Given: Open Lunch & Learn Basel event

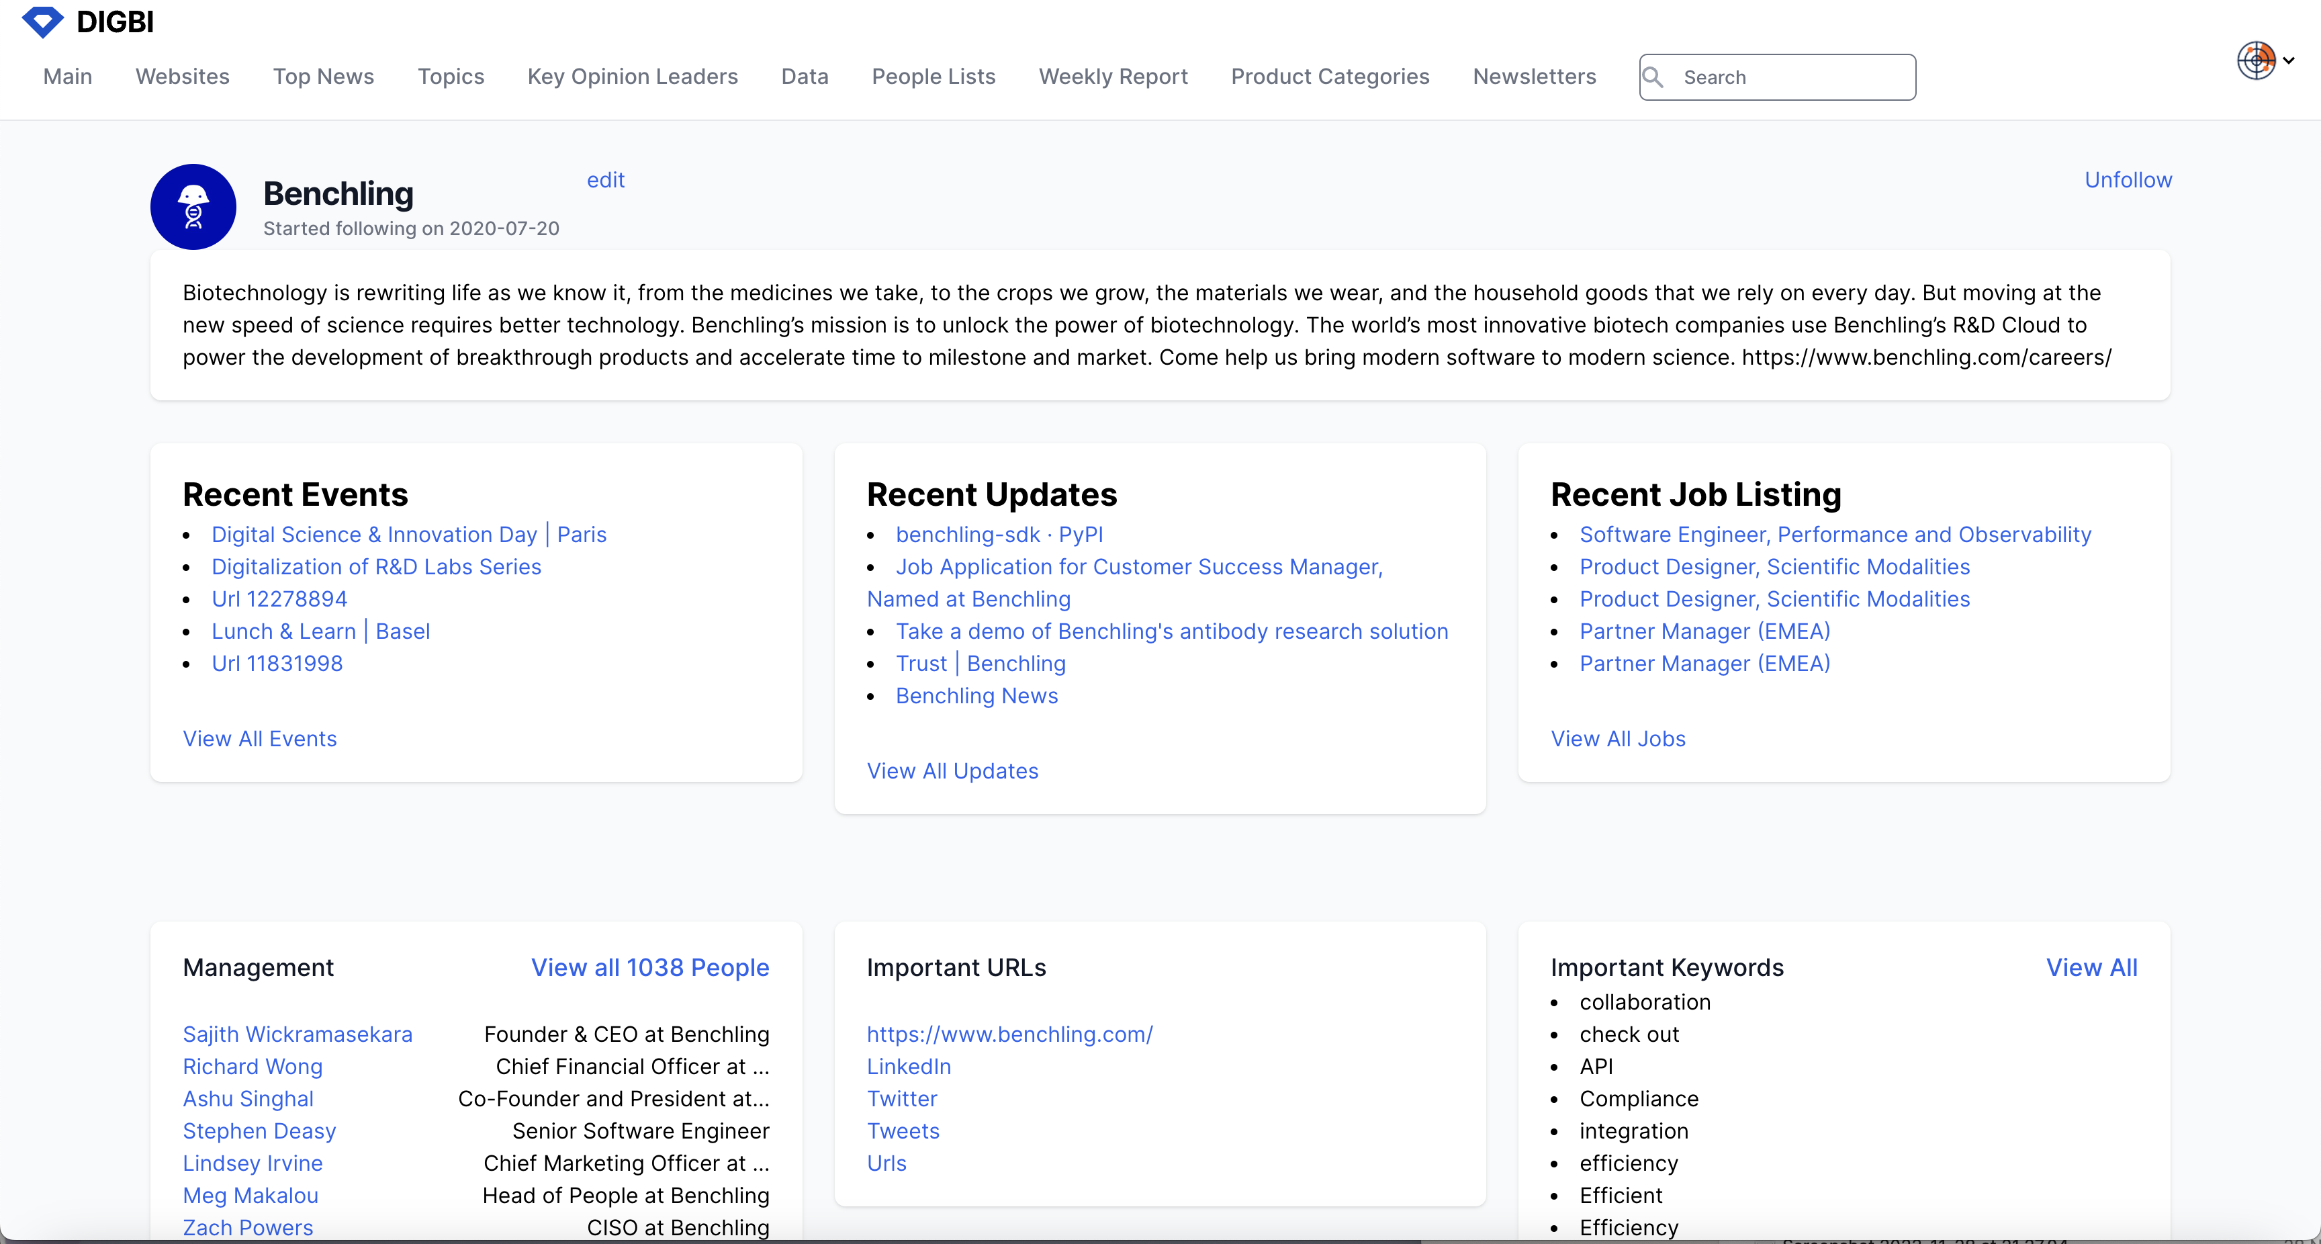Looking at the screenshot, I should coord(321,632).
